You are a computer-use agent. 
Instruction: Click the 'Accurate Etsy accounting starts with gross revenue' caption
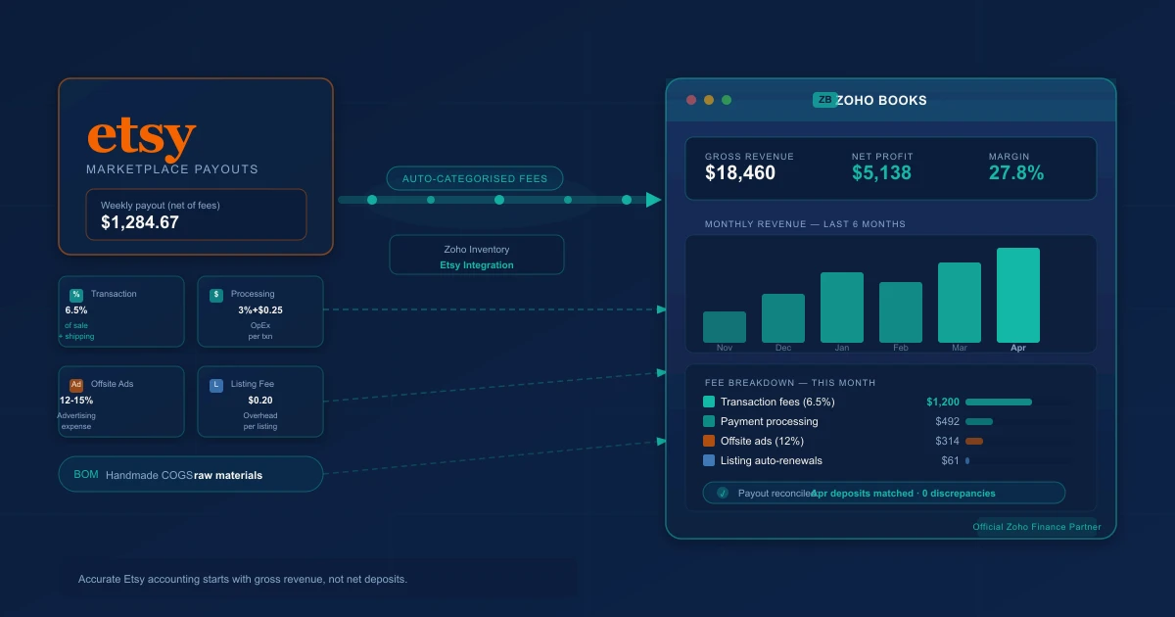point(243,579)
